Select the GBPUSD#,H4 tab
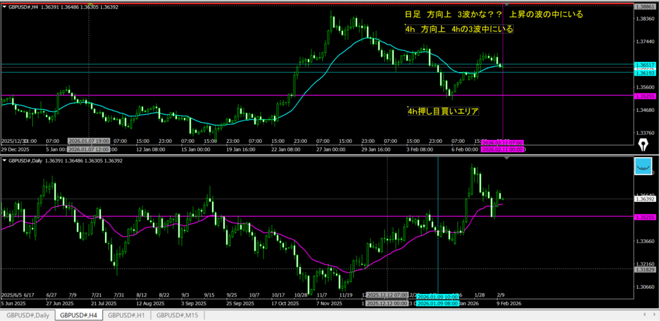 tap(77, 315)
